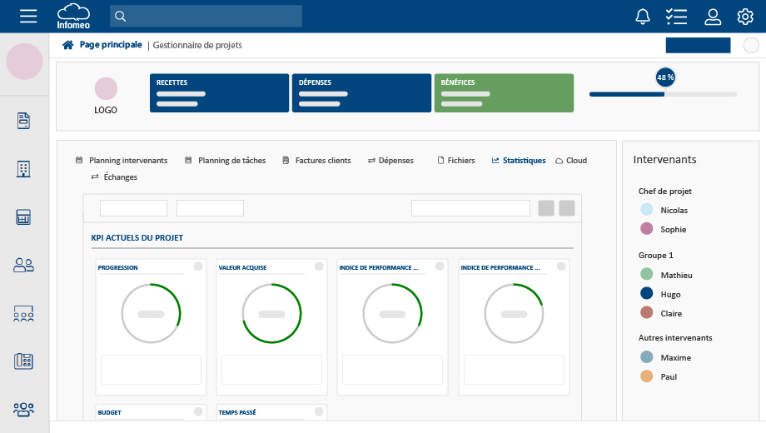Open the task checklist icon
Viewport: 766px width, 433px height.
pyautogui.click(x=676, y=17)
